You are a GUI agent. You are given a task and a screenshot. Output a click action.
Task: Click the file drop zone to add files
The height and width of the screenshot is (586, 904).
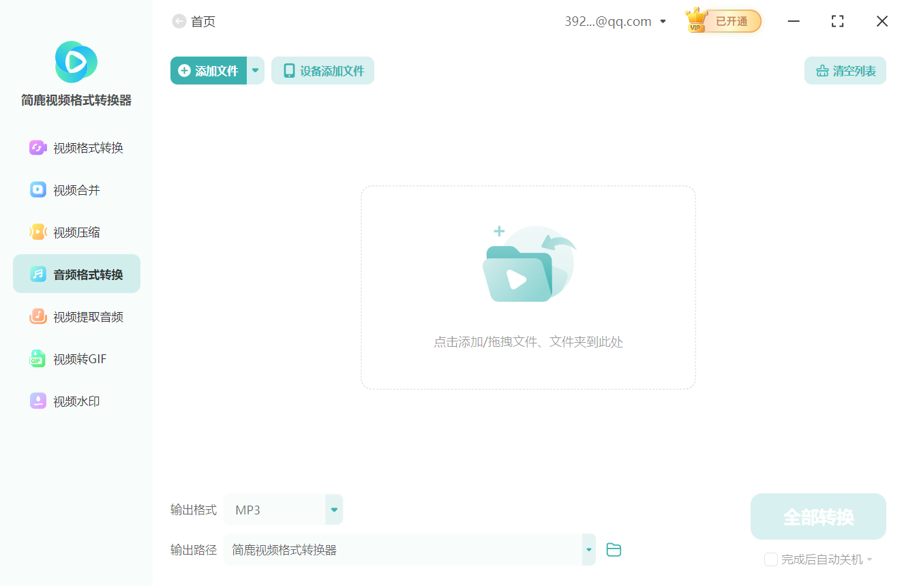528,286
